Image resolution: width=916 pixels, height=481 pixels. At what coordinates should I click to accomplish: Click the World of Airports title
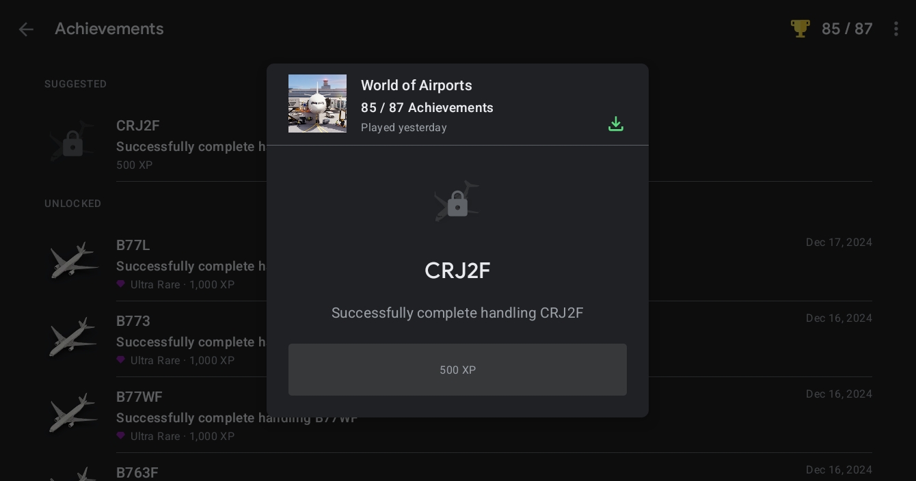pos(416,85)
